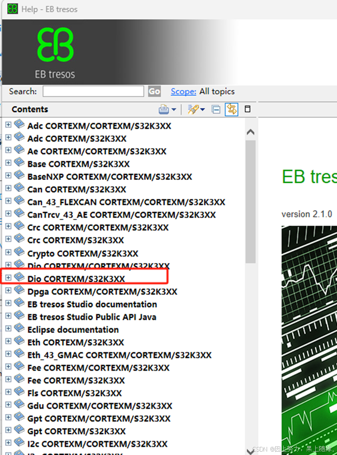Expand Fls CORTEXM/S32K3XX node
This screenshot has width=337, height=455.
click(9, 392)
